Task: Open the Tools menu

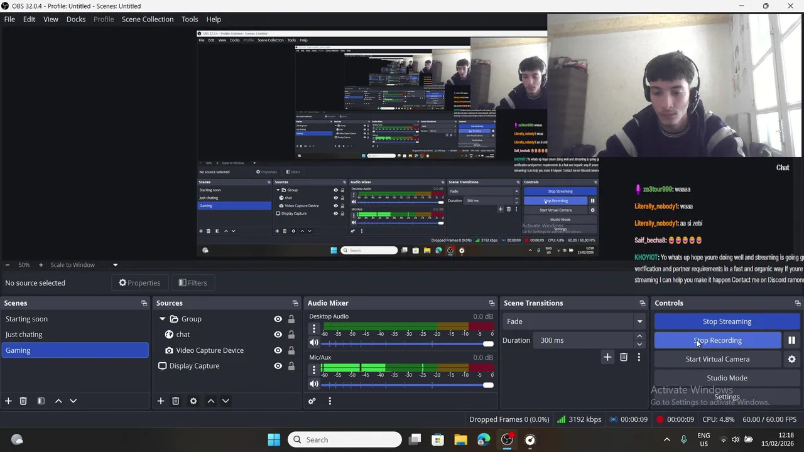Action: coord(190,19)
